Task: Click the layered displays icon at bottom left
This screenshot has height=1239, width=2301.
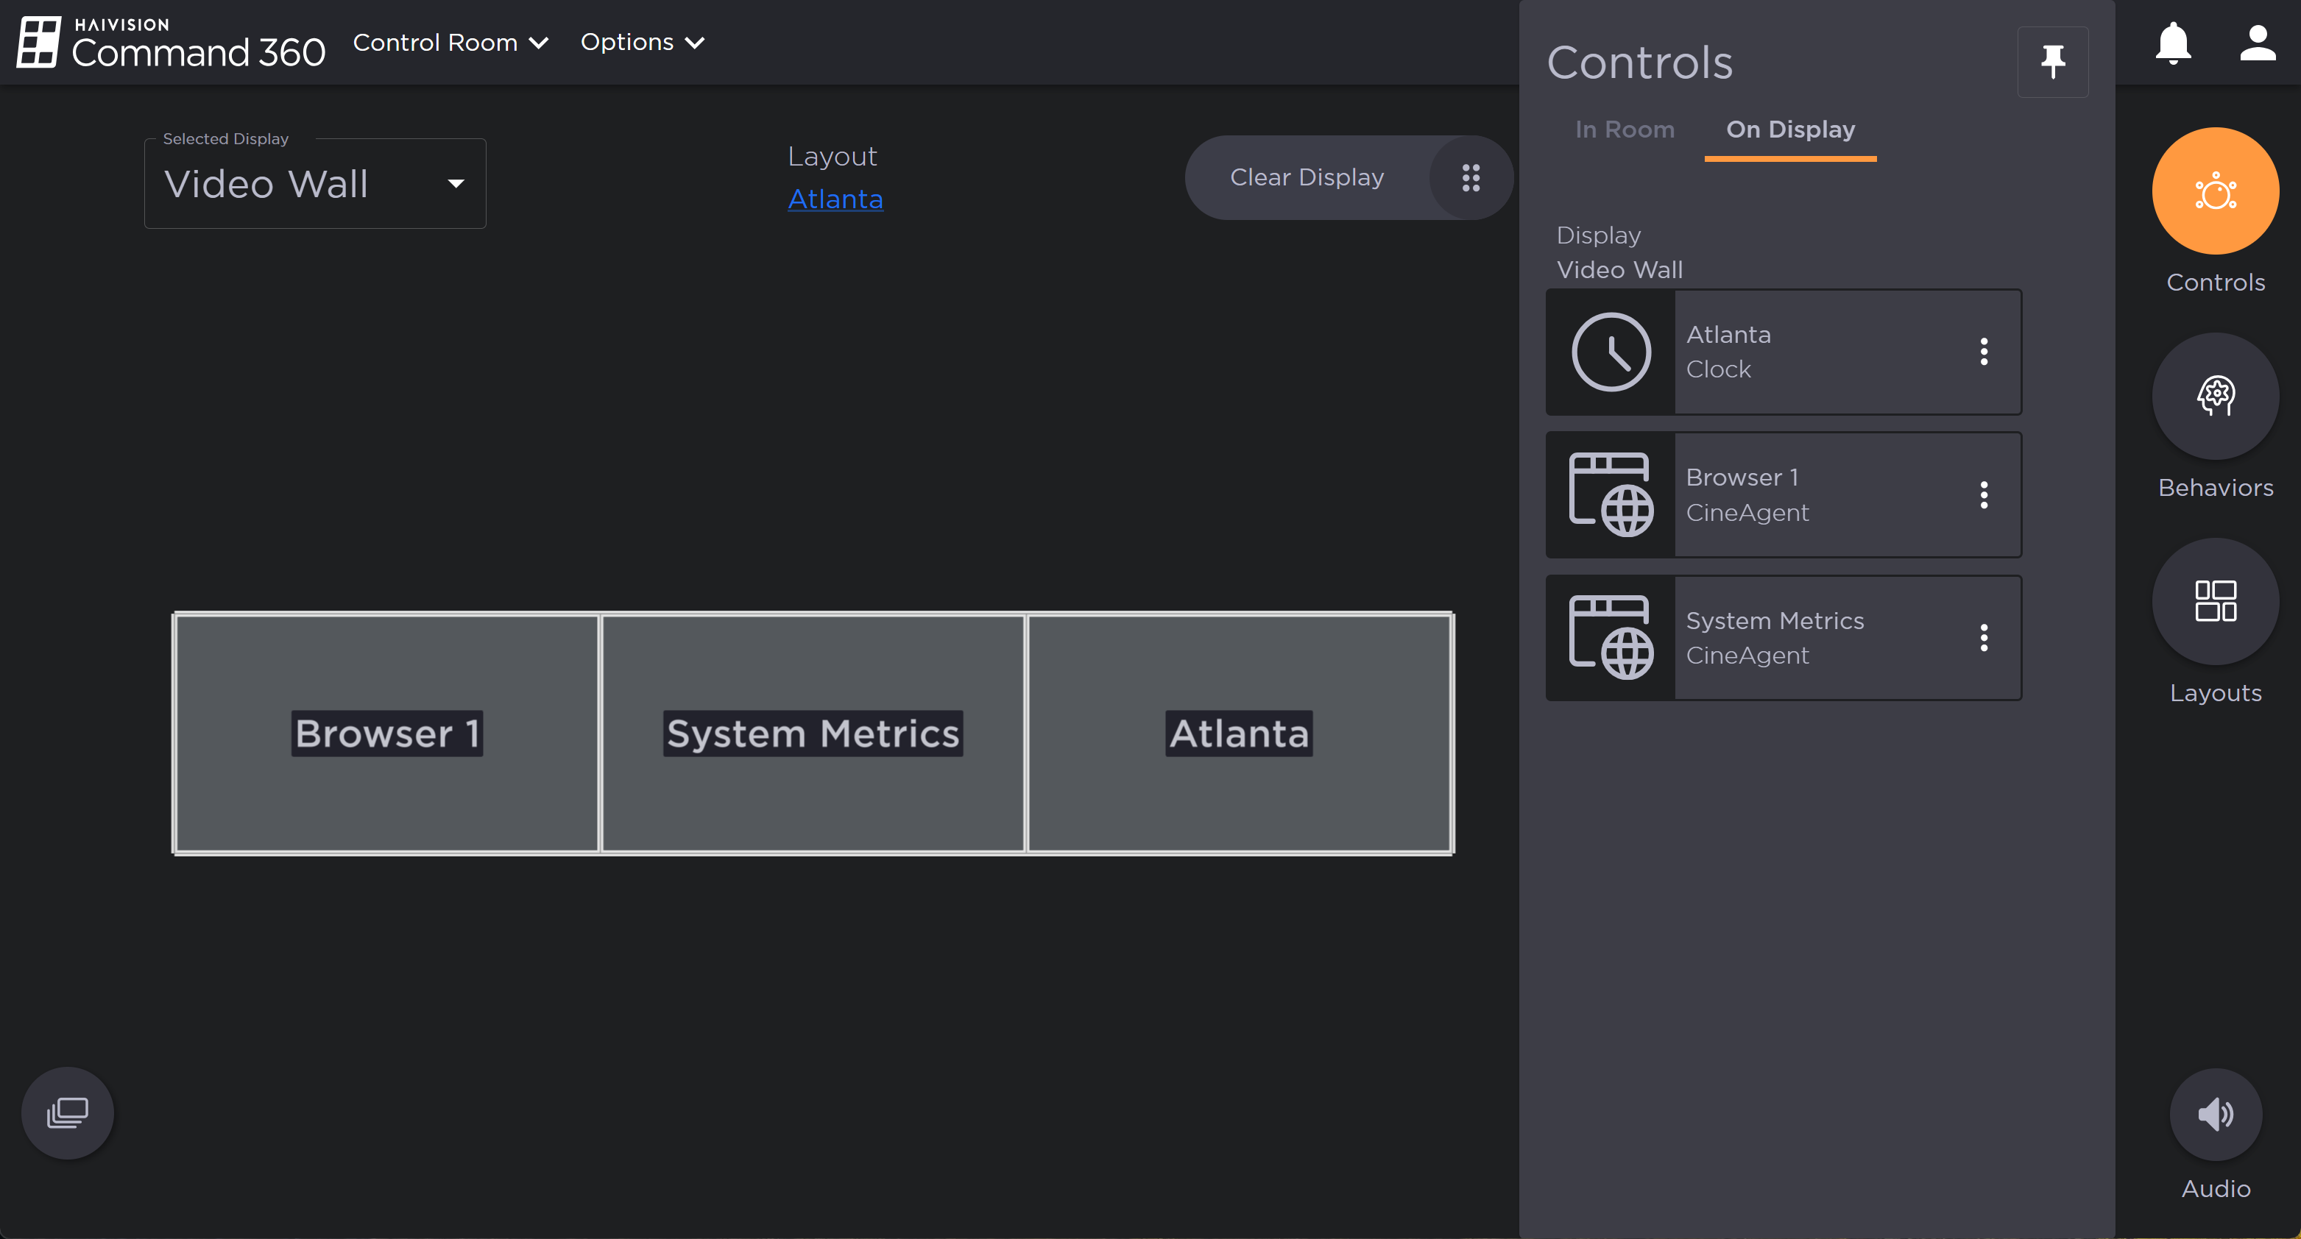Action: [66, 1112]
